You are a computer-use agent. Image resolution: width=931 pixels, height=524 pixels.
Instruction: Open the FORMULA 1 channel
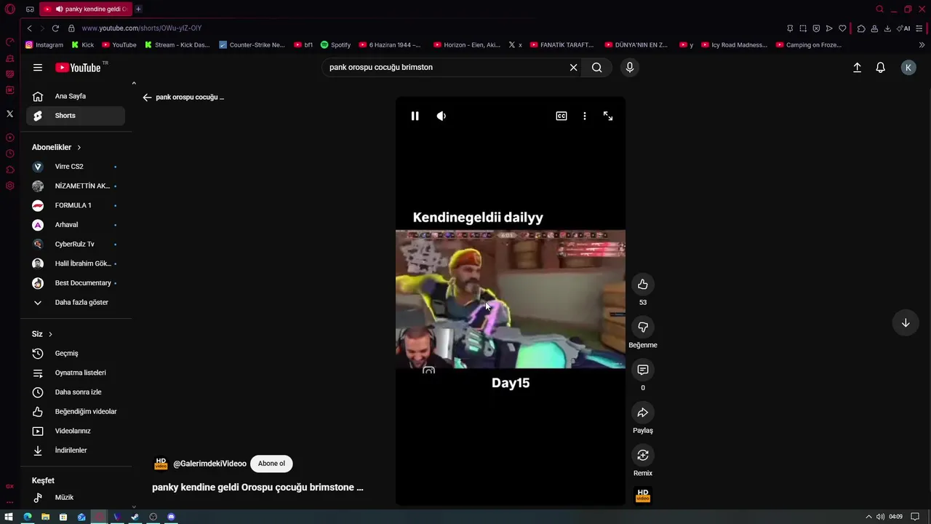click(x=76, y=205)
